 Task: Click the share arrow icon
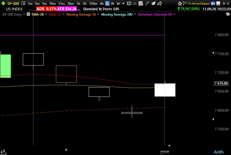pos(159,3)
